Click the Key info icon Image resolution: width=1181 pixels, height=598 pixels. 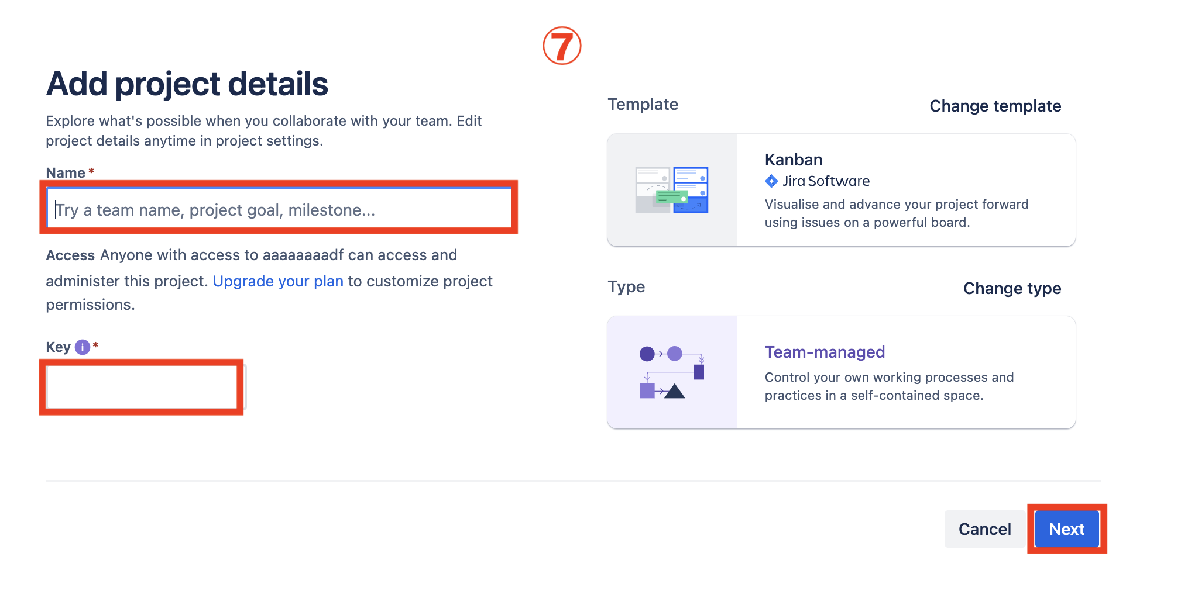tap(83, 347)
